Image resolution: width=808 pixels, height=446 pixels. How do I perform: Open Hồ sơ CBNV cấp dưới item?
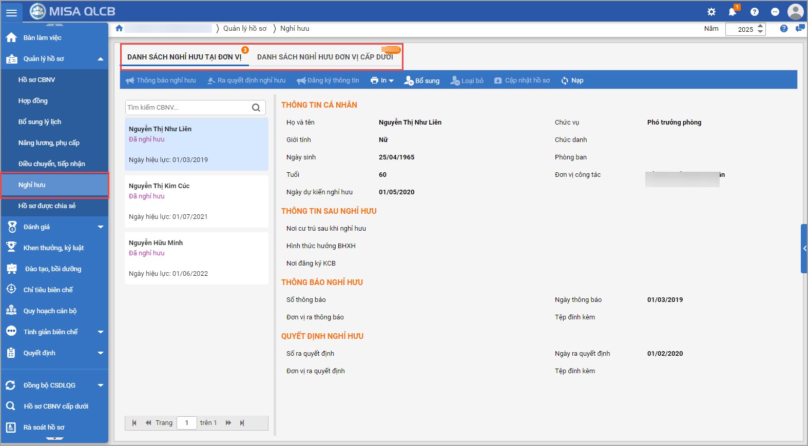tap(54, 406)
